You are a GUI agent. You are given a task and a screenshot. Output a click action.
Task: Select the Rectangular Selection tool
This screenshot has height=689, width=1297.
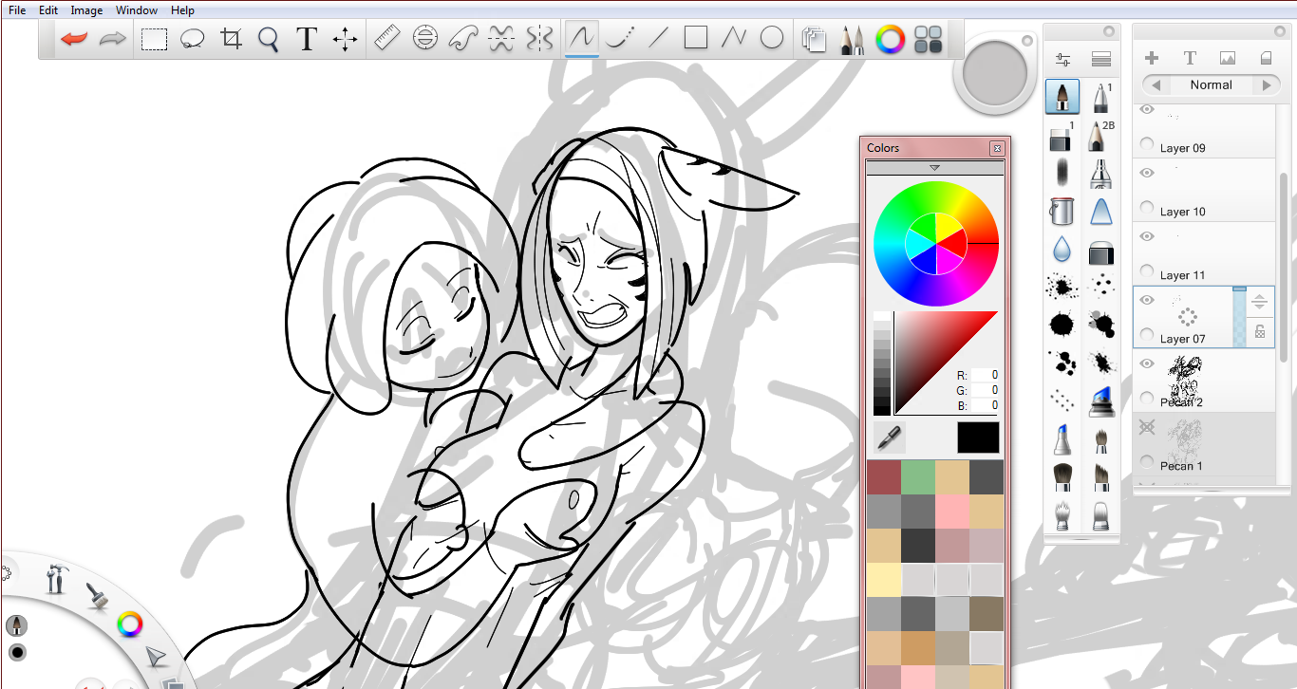[155, 39]
